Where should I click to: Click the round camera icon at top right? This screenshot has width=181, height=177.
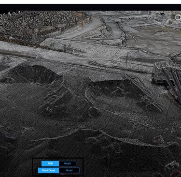(x=178, y=17)
